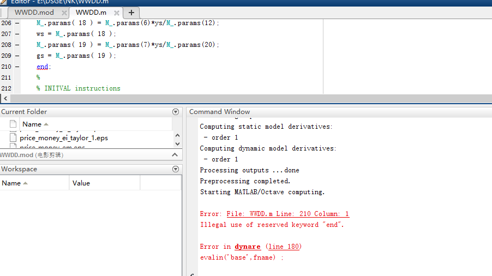Expand the WWDD.mod file details panel
This screenshot has height=276, width=492.
176,155
